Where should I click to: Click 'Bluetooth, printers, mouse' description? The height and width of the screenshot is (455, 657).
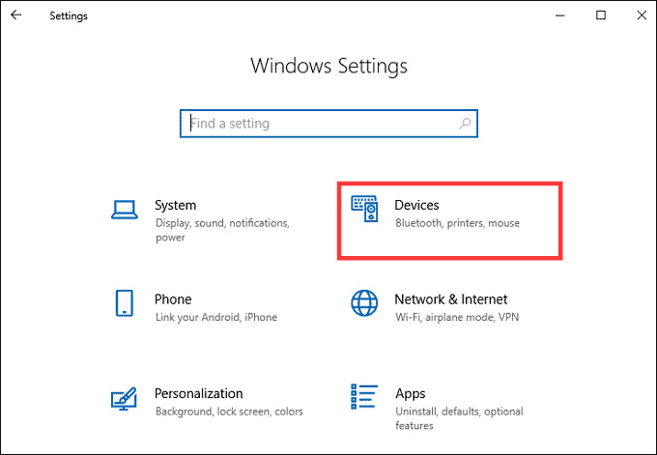coord(458,223)
